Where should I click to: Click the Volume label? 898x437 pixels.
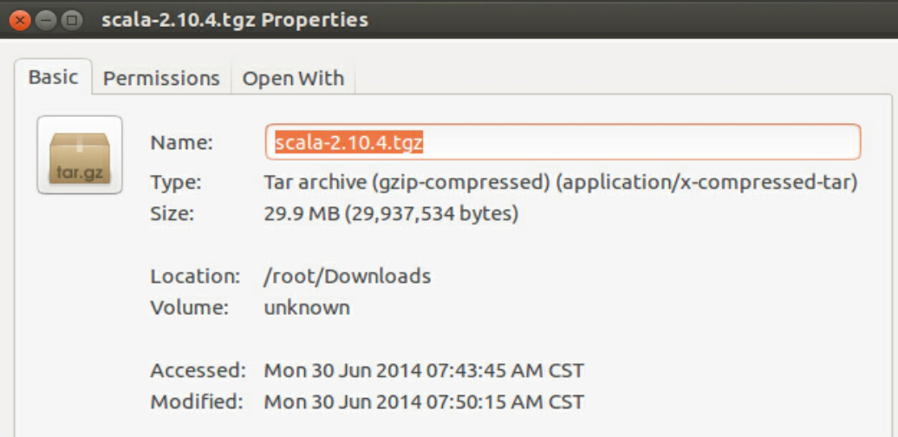click(189, 308)
